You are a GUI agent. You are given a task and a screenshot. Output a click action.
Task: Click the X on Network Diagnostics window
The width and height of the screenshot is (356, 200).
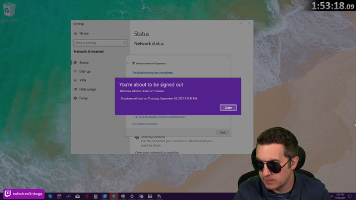[228, 58]
